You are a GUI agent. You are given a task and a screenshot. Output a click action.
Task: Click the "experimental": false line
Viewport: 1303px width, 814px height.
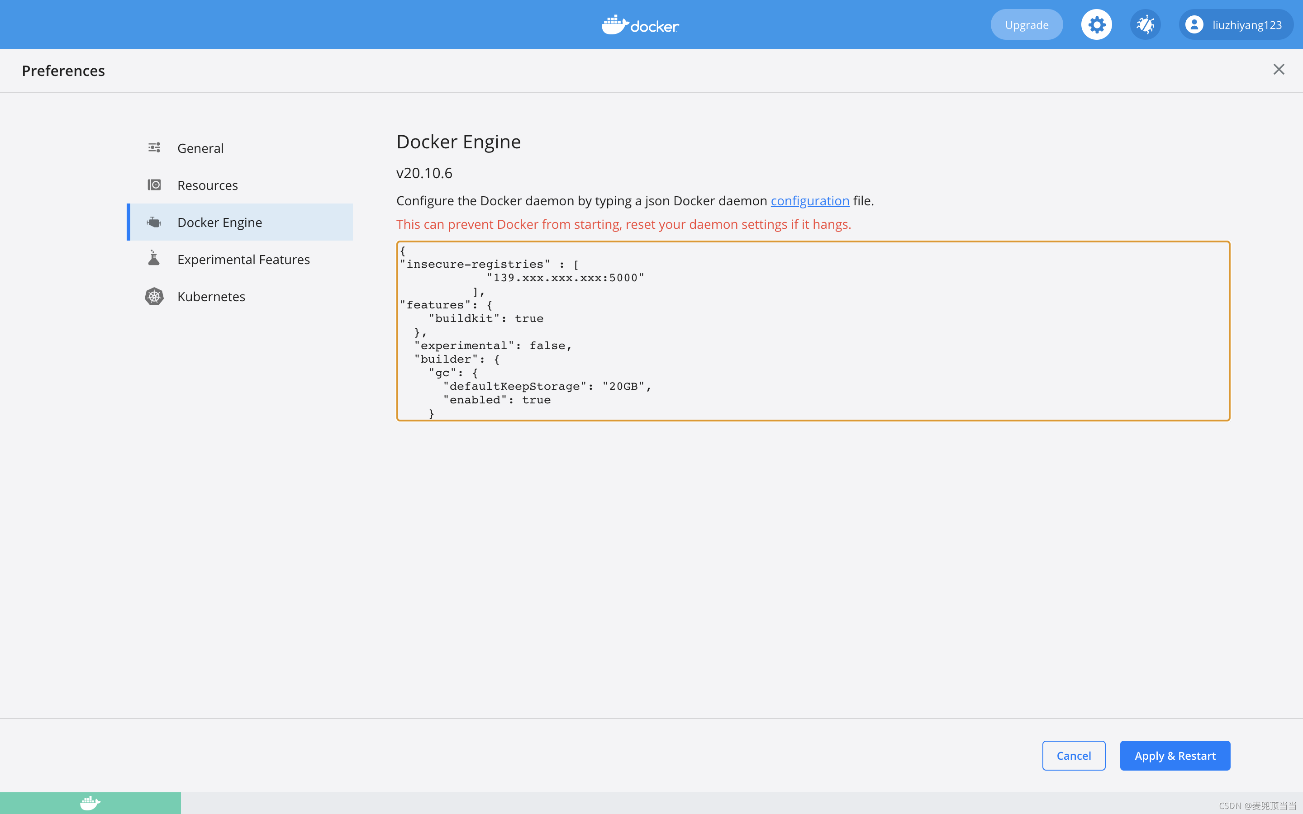tap(493, 345)
